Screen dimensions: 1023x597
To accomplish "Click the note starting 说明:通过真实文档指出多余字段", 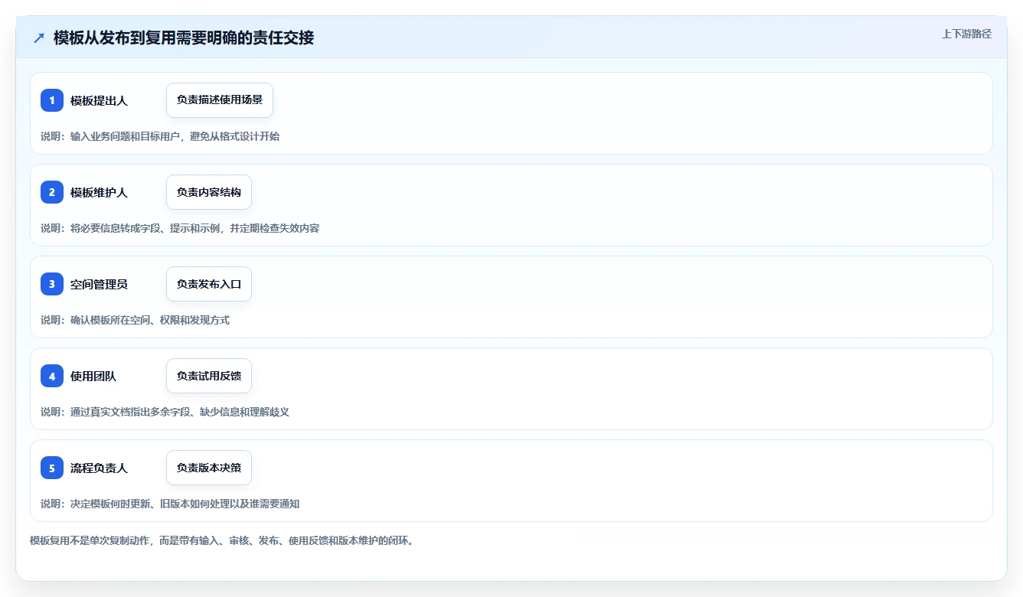I will pos(165,412).
